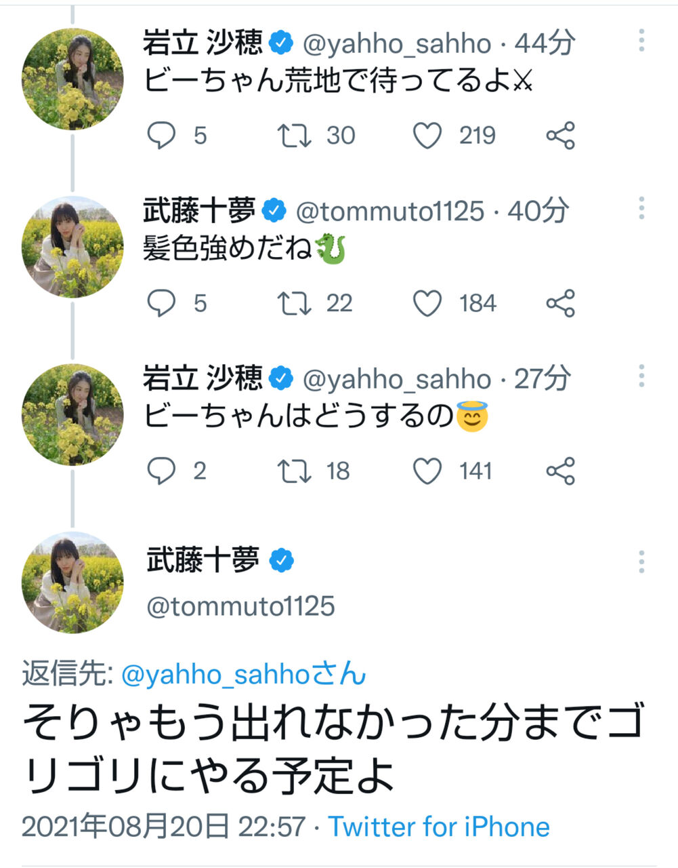The height and width of the screenshot is (868, 678).
Task: Open more options for the 40分 tweet
Action: [x=641, y=209]
